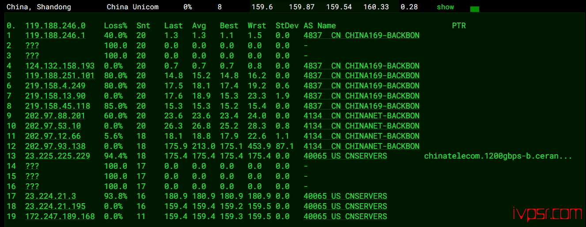The width and height of the screenshot is (586, 227).
Task: Open AS 4134 CHINANET-BACKBON on hop 9
Action: click(x=361, y=116)
